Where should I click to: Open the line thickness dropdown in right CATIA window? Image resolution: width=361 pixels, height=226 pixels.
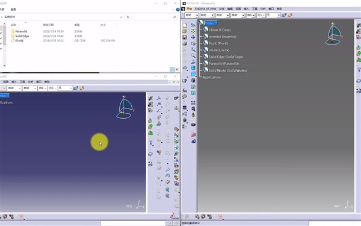point(223,15)
